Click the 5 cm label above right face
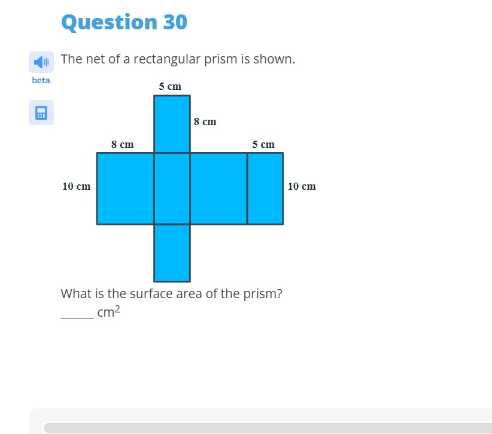The height and width of the screenshot is (434, 492). (263, 144)
